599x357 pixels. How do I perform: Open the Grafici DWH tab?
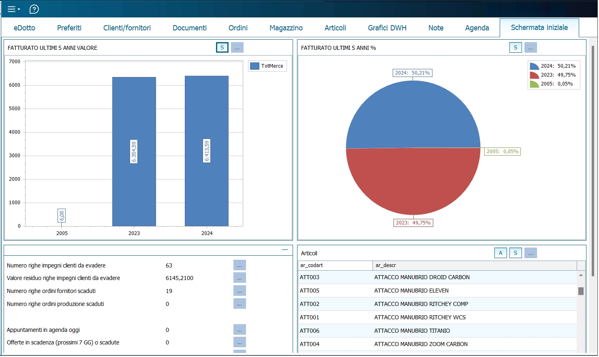[387, 28]
